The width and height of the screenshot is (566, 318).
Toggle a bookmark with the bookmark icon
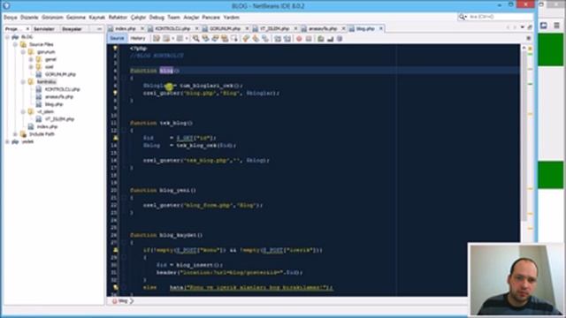(265, 38)
